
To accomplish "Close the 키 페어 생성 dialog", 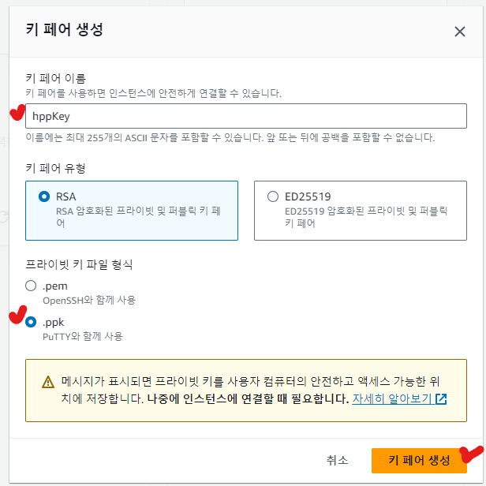I will 460,32.
